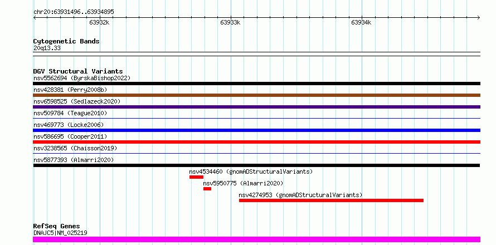Open nsv4534460 (gnomADStructuralVariants) label
496x245 pixels.
[251, 171]
